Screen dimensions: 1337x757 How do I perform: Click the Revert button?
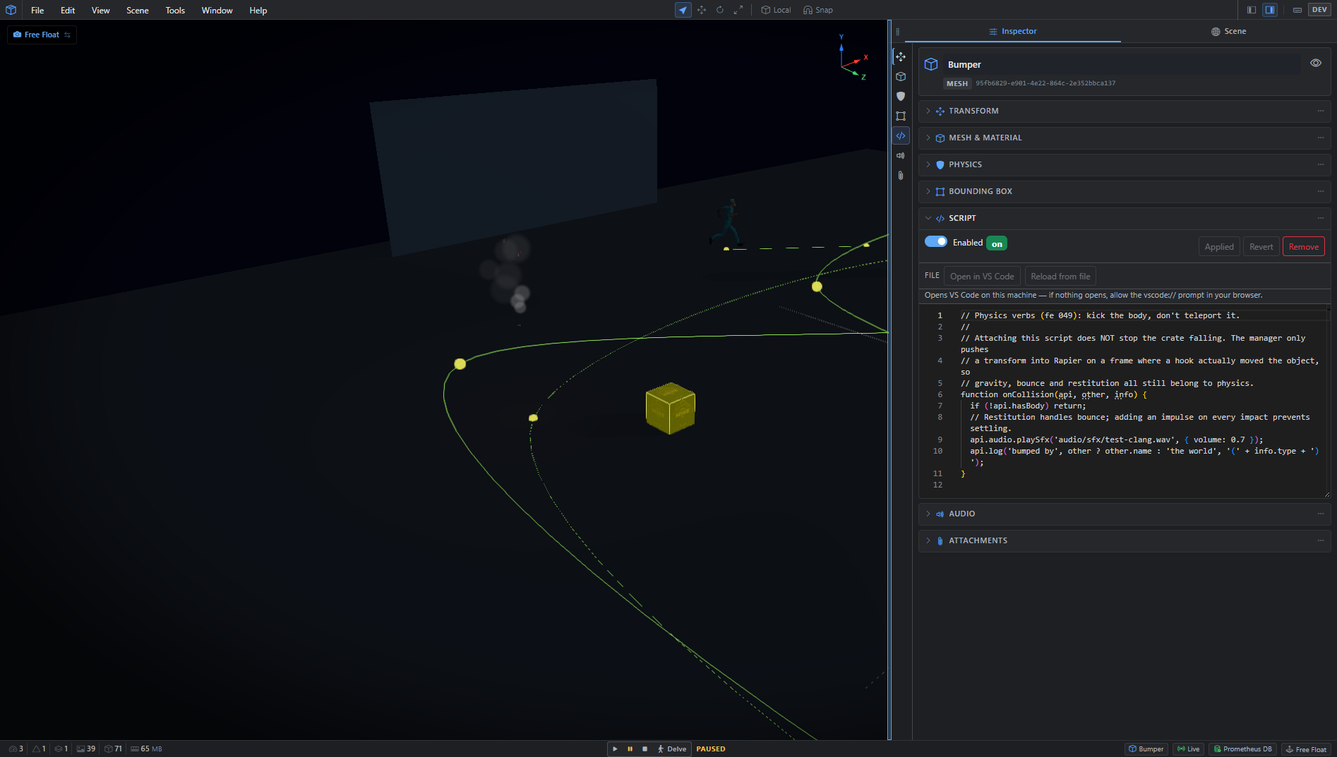(1261, 247)
